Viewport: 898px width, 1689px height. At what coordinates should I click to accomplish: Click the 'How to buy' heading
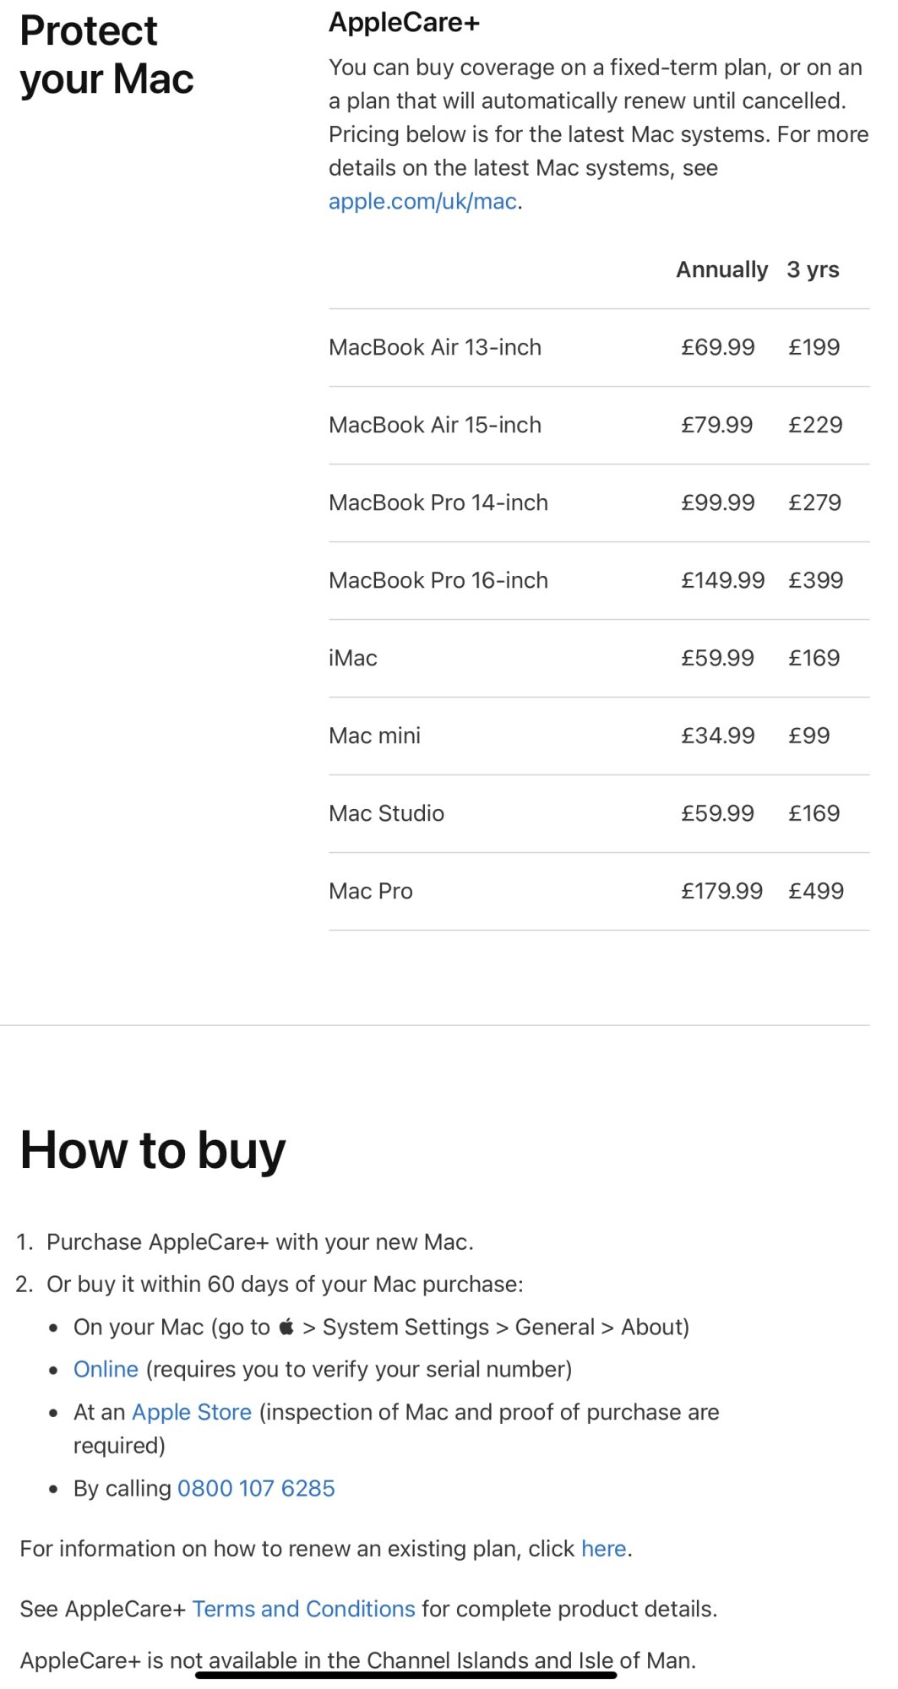point(153,1150)
